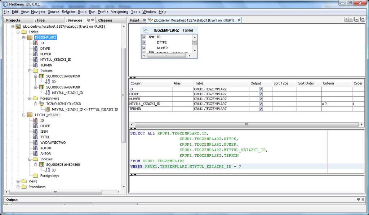The width and height of the screenshot is (369, 215).
Task: Open the Versioning menu
Action: tap(120, 12)
